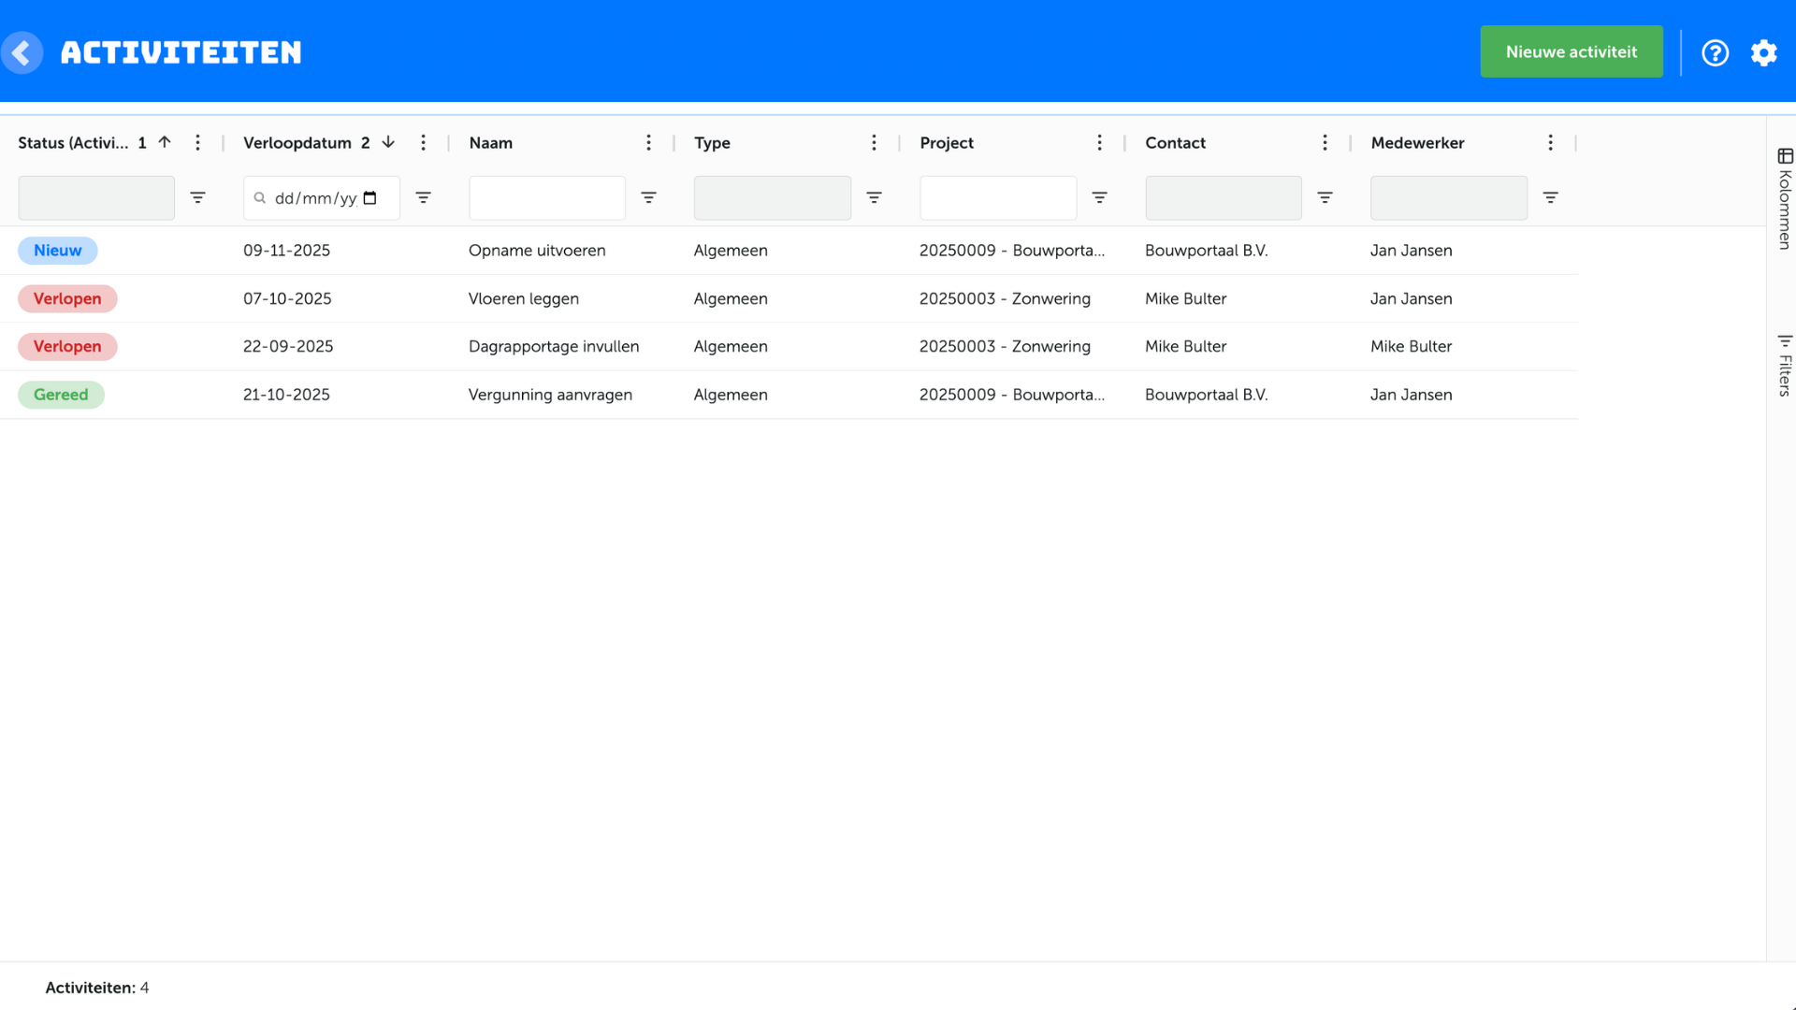Open Naam column three-dot menu
This screenshot has width=1796, height=1010.
pos(648,142)
